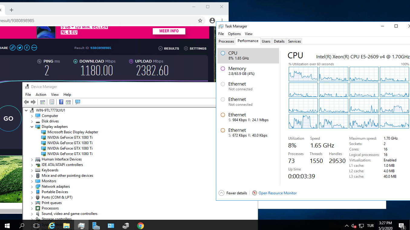Open taskbar Search magnifier
This screenshot has height=230, width=410.
pos(22,225)
